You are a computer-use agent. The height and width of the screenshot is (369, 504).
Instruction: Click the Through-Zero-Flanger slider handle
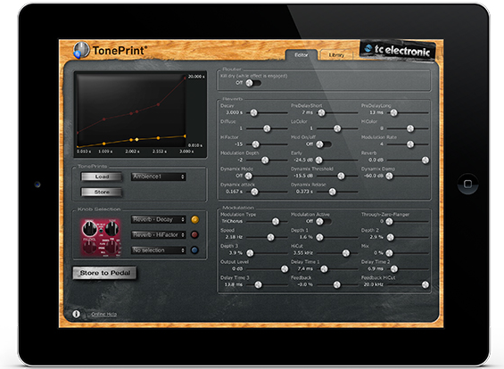click(x=389, y=222)
